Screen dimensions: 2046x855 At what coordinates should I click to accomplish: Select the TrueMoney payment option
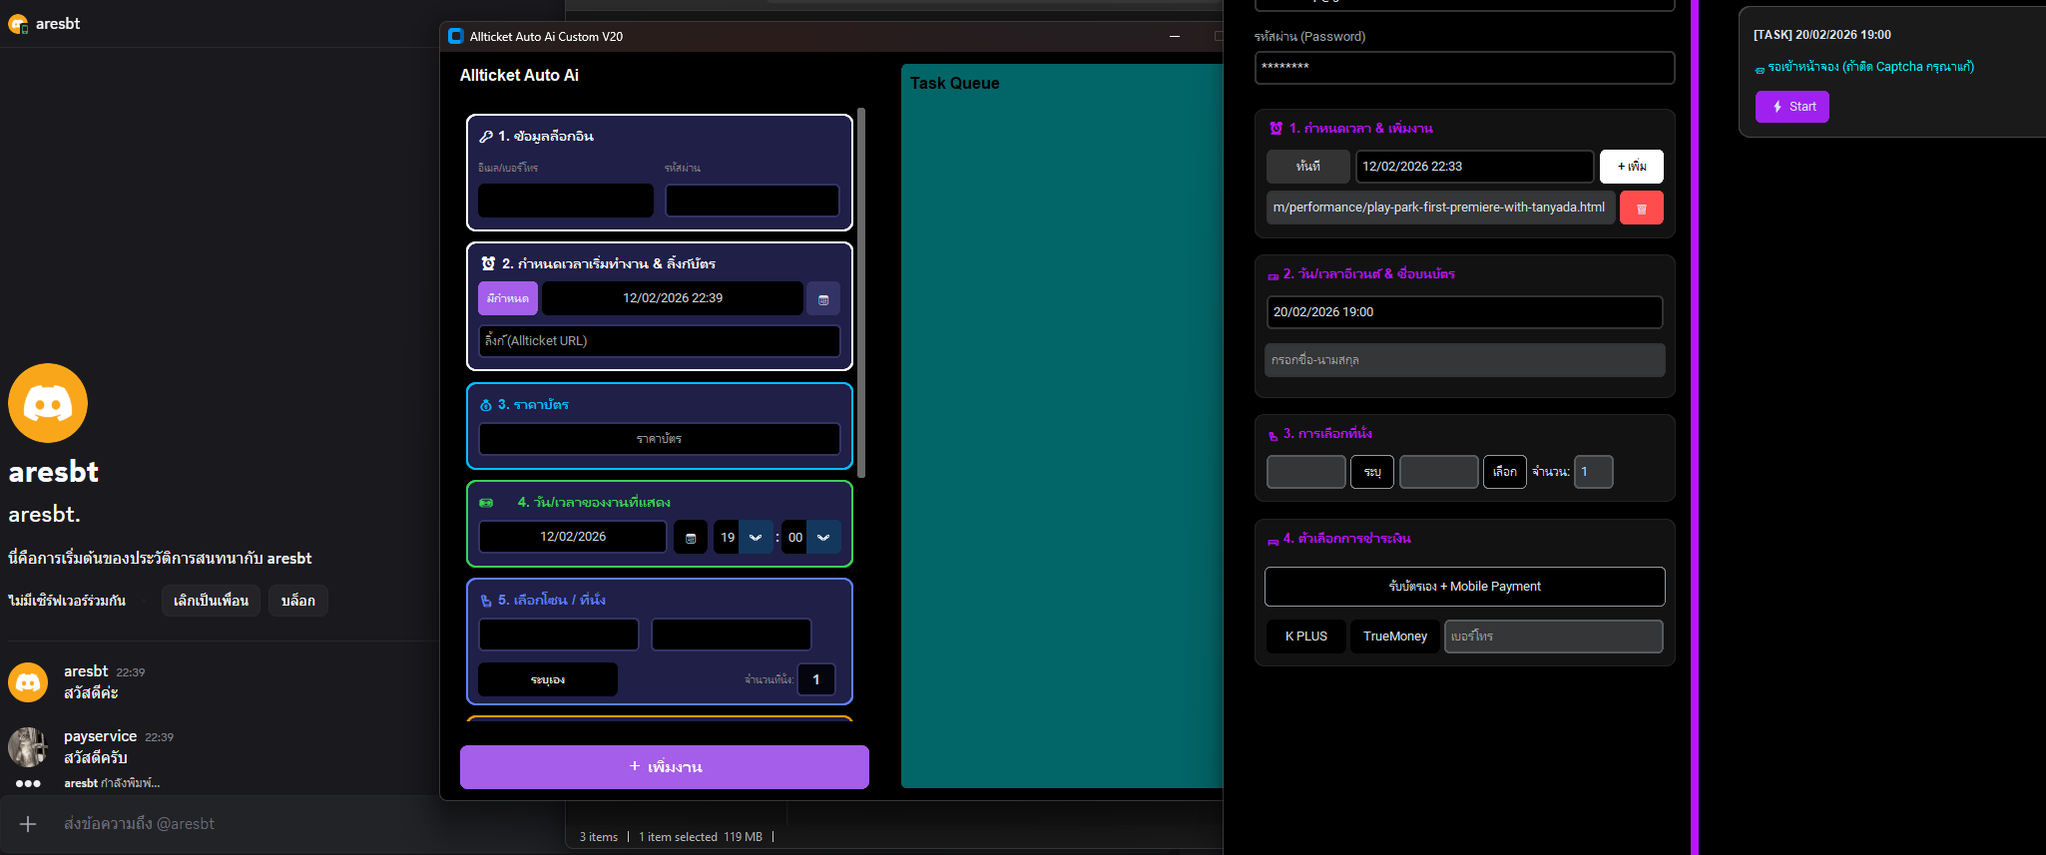pos(1394,637)
